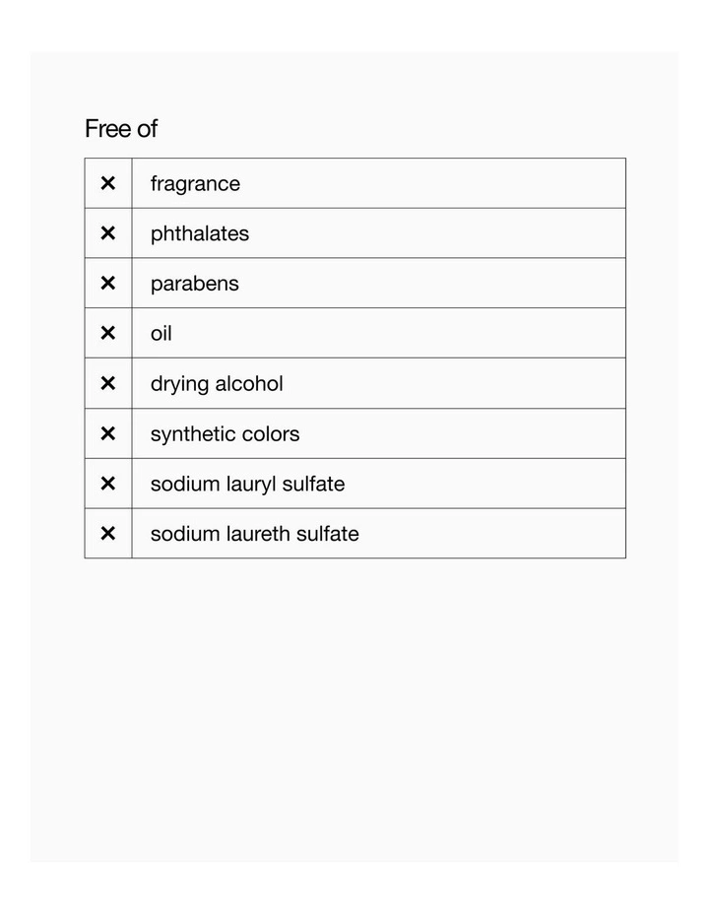Click the X icon next to drying alcohol
Viewport: 709px width, 914px height.
[107, 383]
